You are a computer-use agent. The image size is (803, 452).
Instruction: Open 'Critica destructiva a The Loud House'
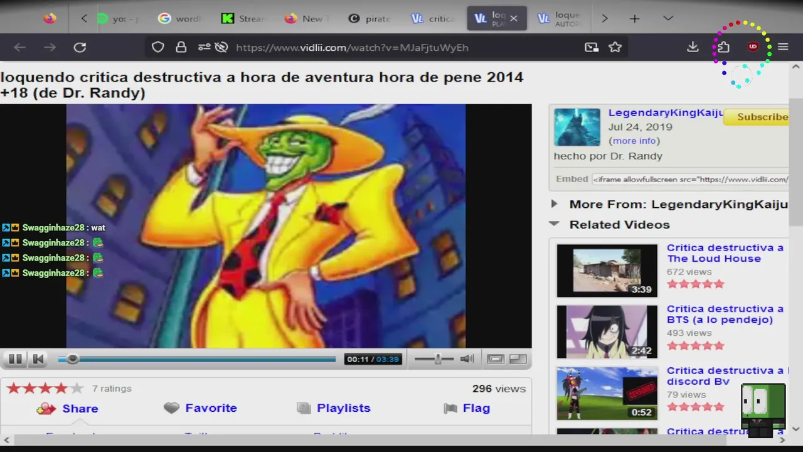click(725, 253)
